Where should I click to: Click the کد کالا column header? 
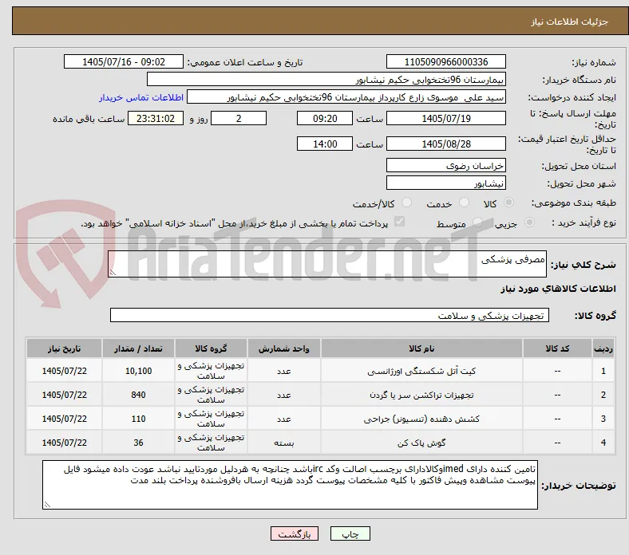pos(557,348)
